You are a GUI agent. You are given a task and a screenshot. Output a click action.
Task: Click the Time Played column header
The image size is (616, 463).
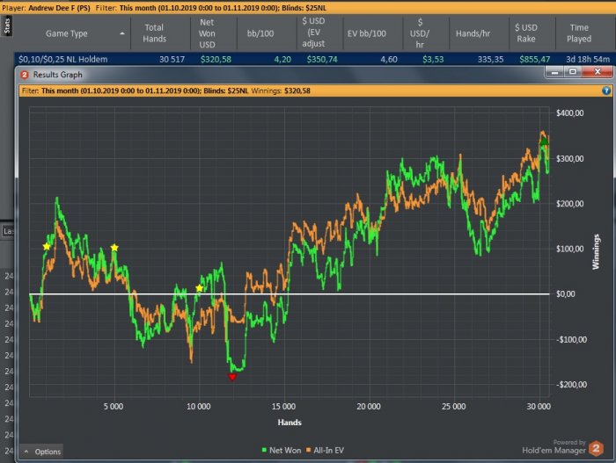point(579,33)
